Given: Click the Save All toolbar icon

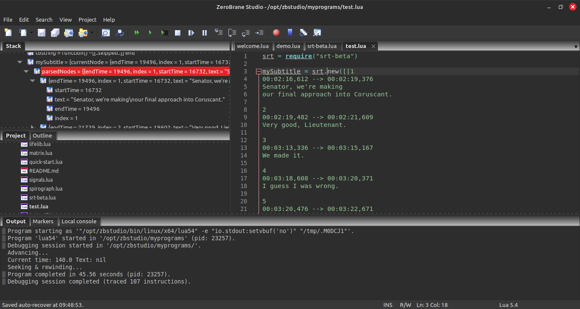Looking at the screenshot, I should coord(55,33).
